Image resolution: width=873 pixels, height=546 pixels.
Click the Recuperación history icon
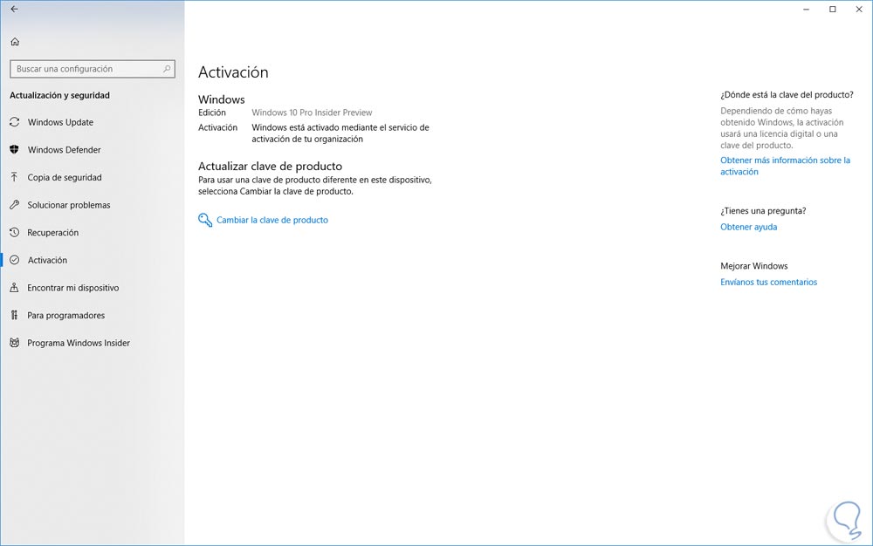15,232
